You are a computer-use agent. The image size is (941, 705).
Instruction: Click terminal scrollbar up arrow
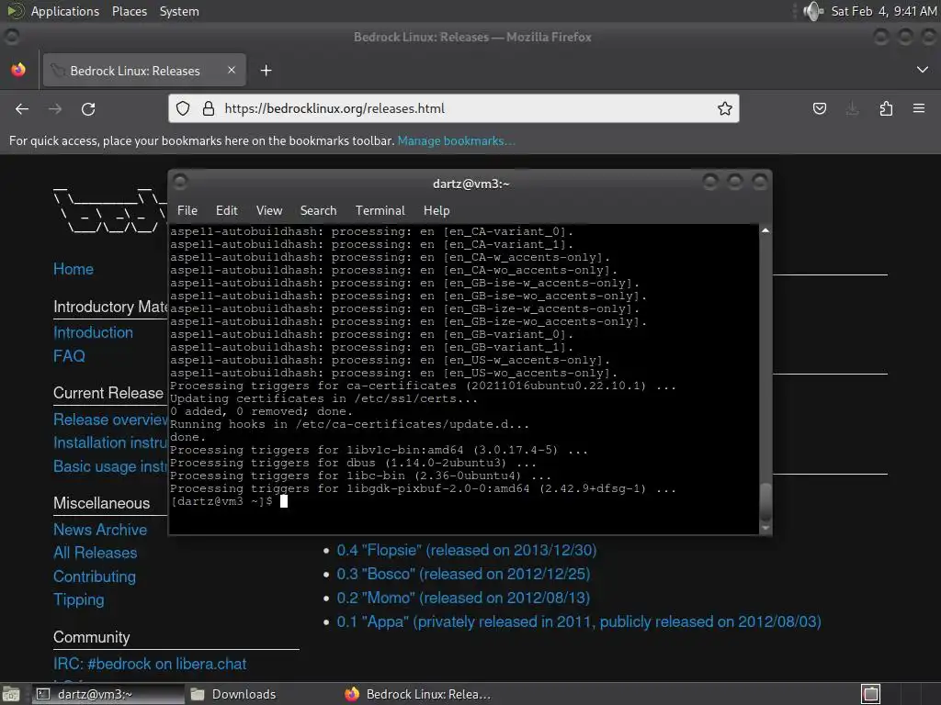(x=765, y=230)
